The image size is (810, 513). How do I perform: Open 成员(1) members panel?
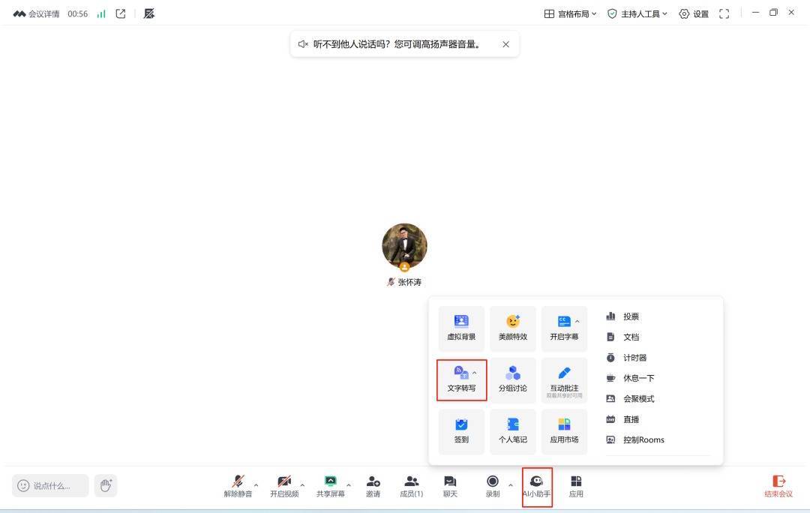(x=411, y=486)
